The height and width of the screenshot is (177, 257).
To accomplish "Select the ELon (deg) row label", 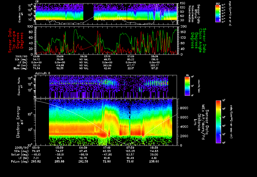I will point(21,68).
